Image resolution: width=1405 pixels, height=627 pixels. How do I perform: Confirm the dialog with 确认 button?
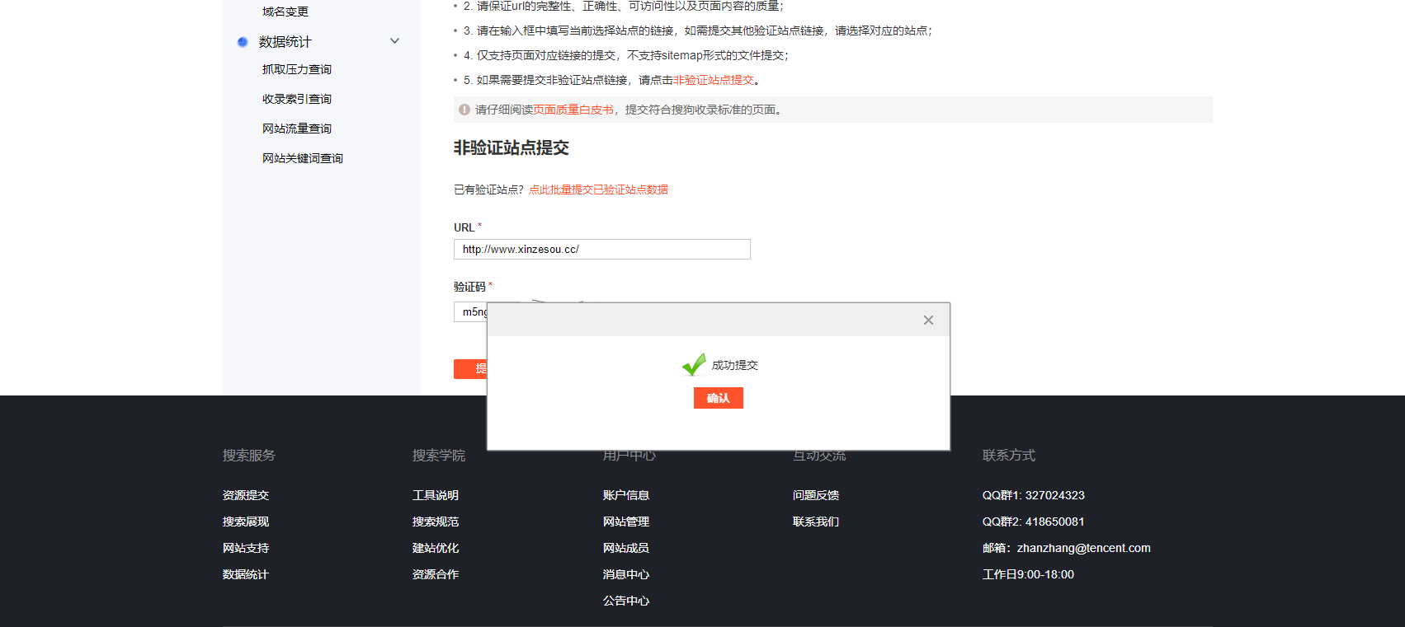(719, 398)
